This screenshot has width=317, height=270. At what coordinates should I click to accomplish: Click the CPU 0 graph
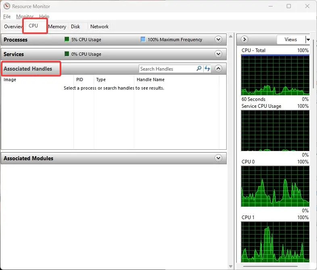point(275,186)
